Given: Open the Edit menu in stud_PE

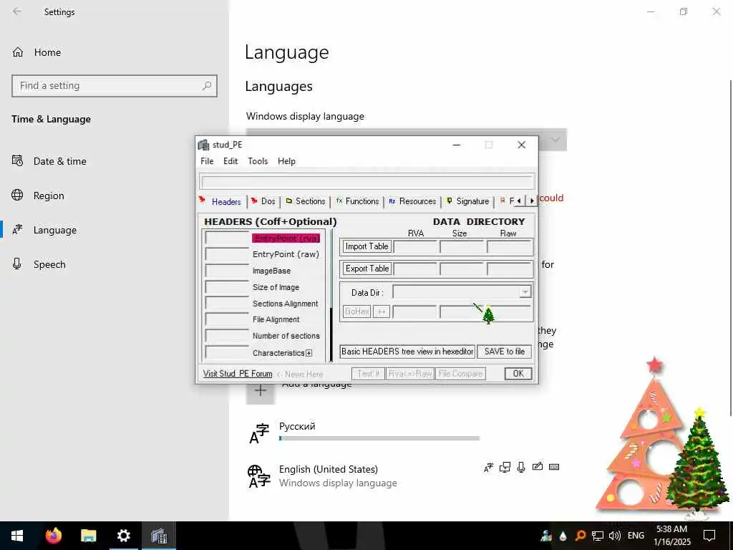Looking at the screenshot, I should tap(230, 161).
